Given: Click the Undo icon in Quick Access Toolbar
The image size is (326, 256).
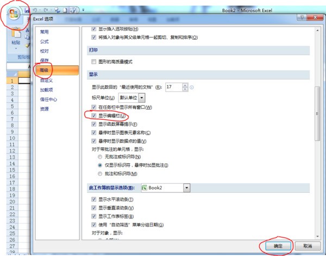Looking at the screenshot, I should point(35,10).
